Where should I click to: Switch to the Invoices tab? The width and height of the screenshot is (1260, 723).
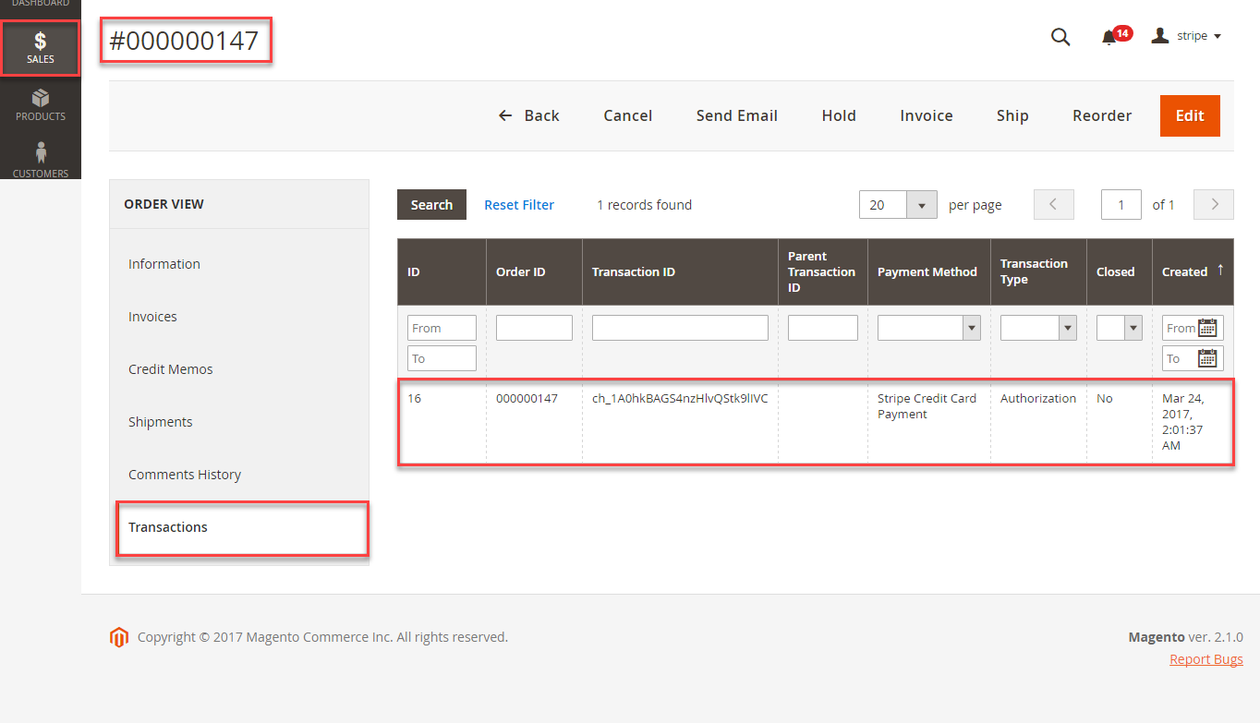point(152,317)
